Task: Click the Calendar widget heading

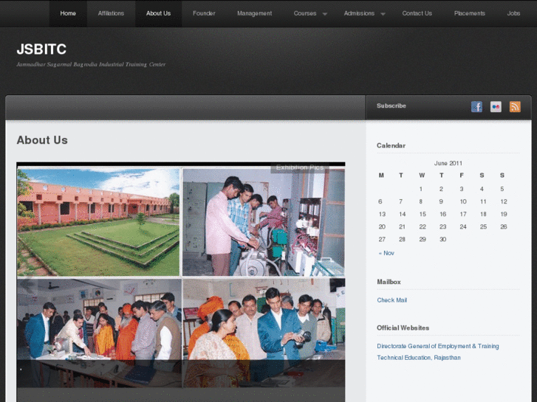Action: pyautogui.click(x=391, y=145)
